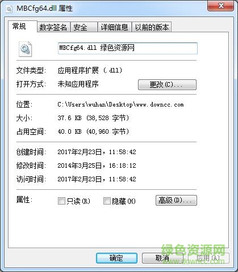Switch to the 数字签名 tab

pyautogui.click(x=53, y=27)
